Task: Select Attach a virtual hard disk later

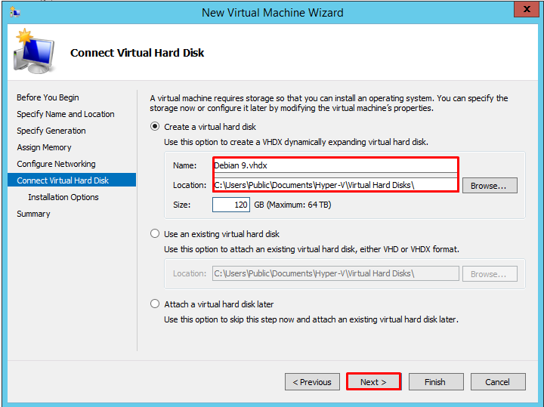Action: 155,304
